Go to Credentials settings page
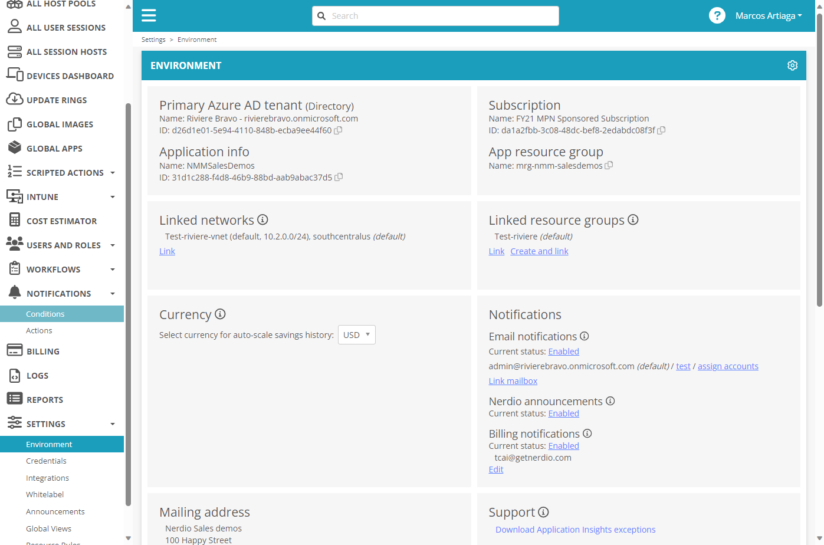This screenshot has height=545, width=824. click(46, 461)
